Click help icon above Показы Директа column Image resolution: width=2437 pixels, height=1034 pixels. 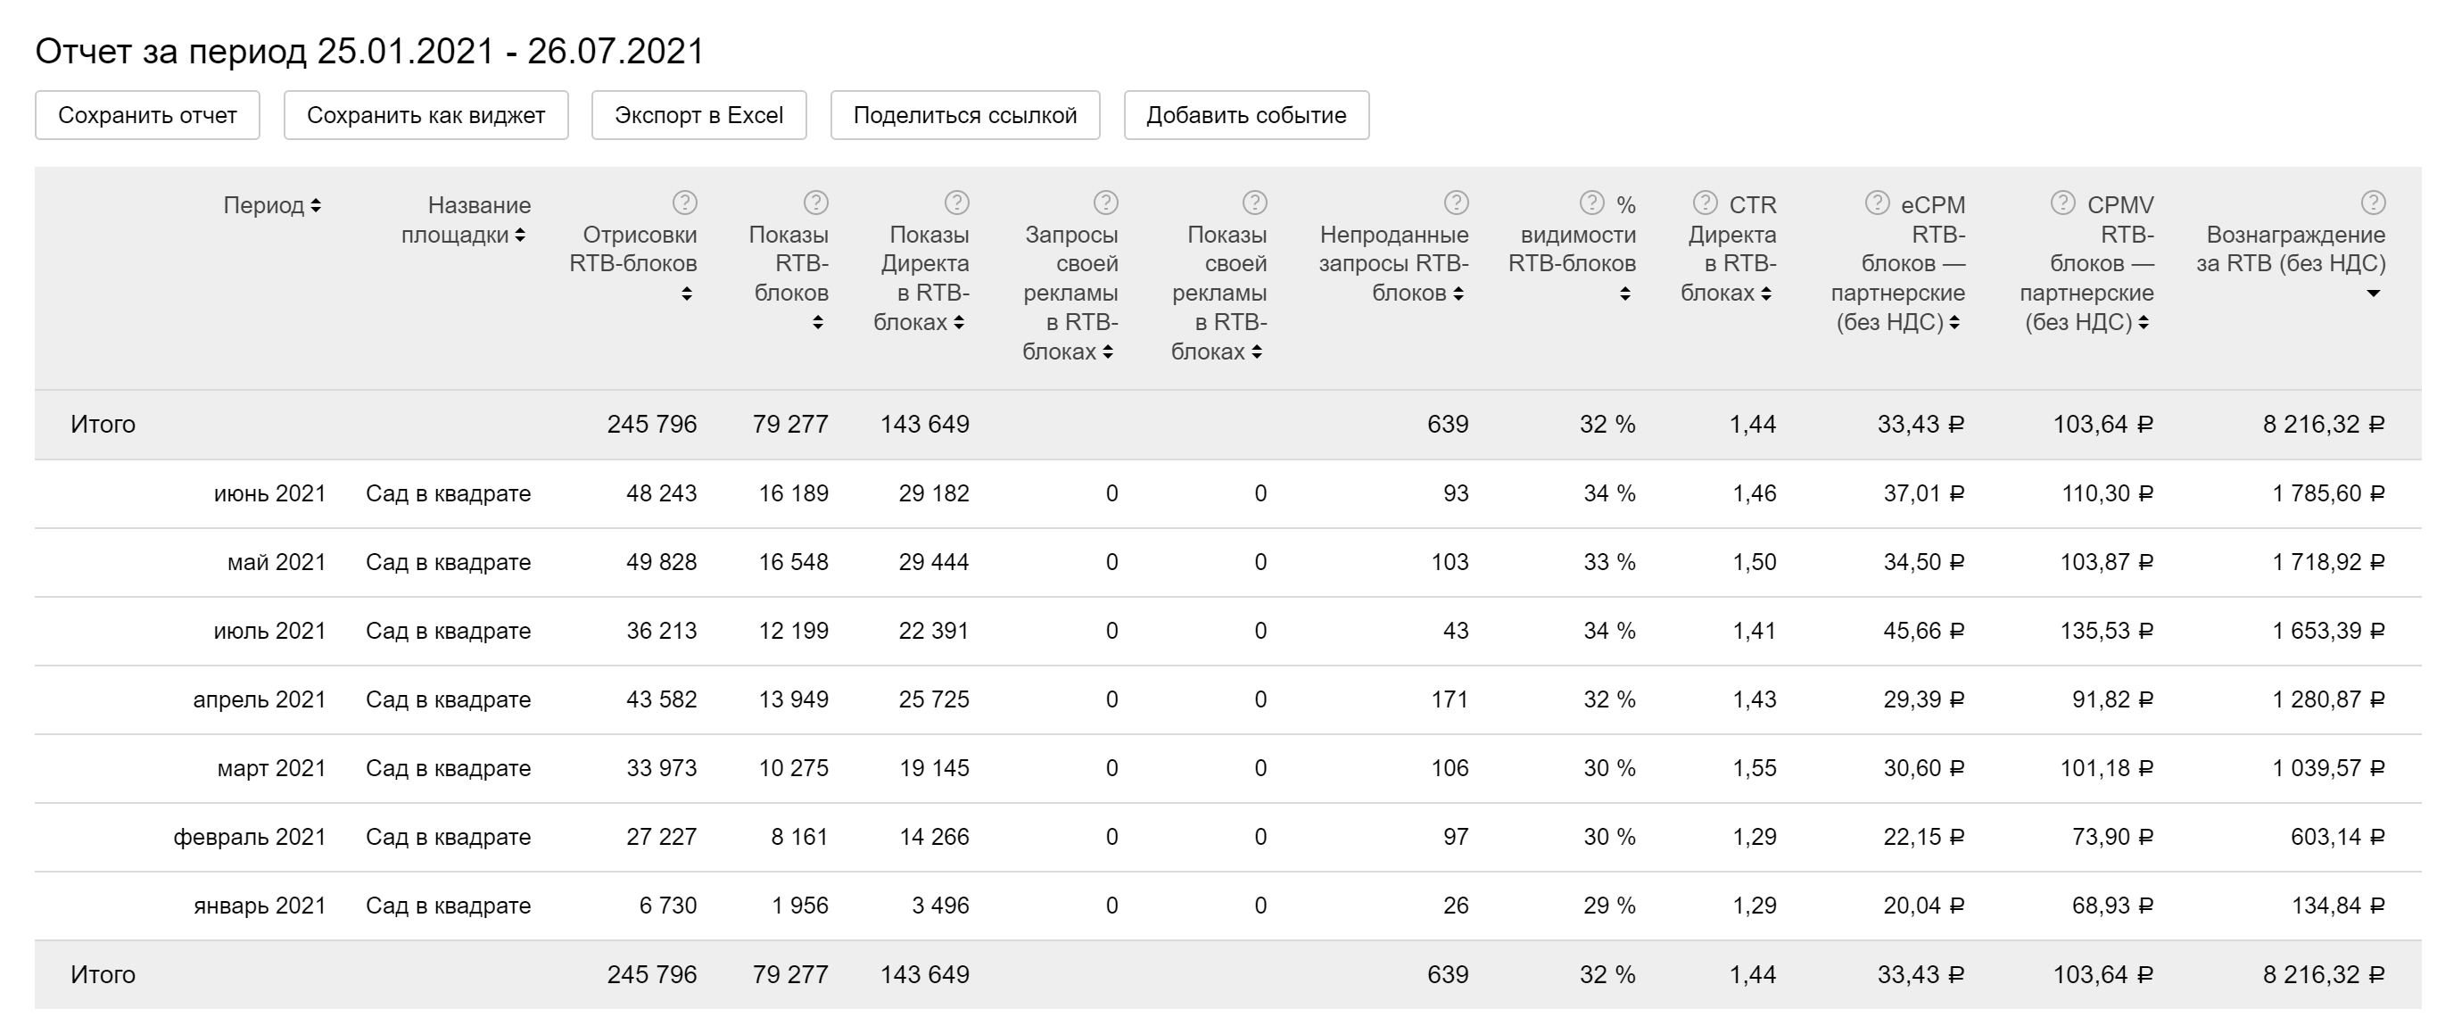956,203
